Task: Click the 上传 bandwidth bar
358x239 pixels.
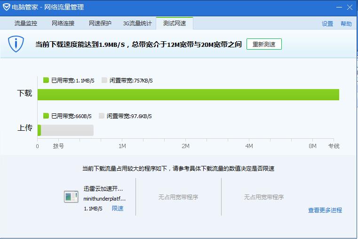Action: (65, 130)
